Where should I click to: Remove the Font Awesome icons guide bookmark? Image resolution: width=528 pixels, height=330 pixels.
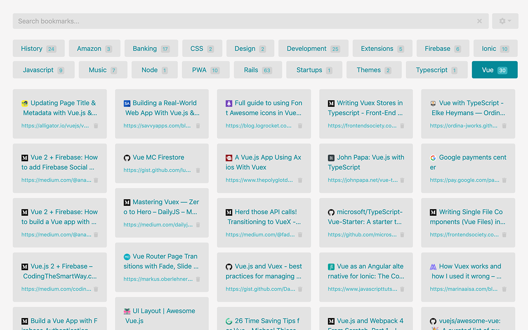coord(300,126)
